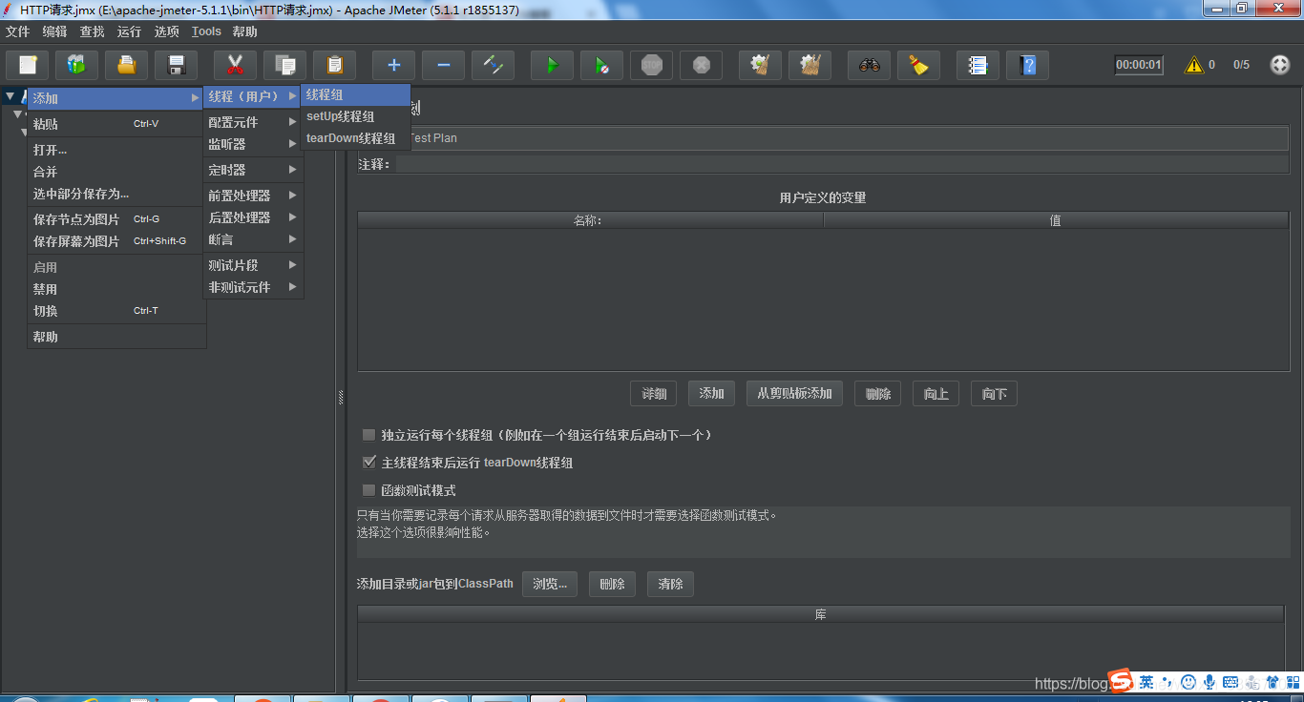1304x702 pixels.
Task: Click the yellow warning triangle icon
Action: pyautogui.click(x=1193, y=65)
